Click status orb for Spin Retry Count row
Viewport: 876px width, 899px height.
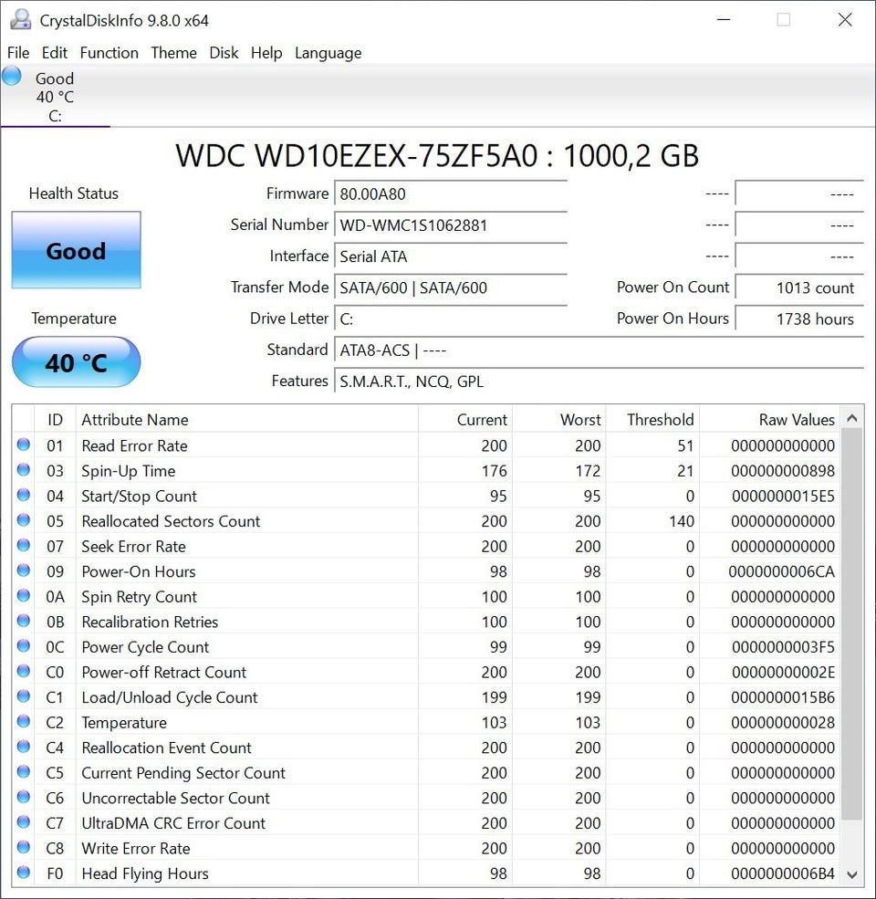pyautogui.click(x=24, y=596)
